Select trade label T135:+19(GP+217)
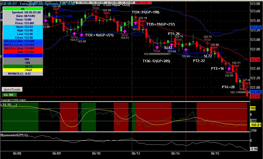This screenshot has width=263, height=159. (160, 24)
